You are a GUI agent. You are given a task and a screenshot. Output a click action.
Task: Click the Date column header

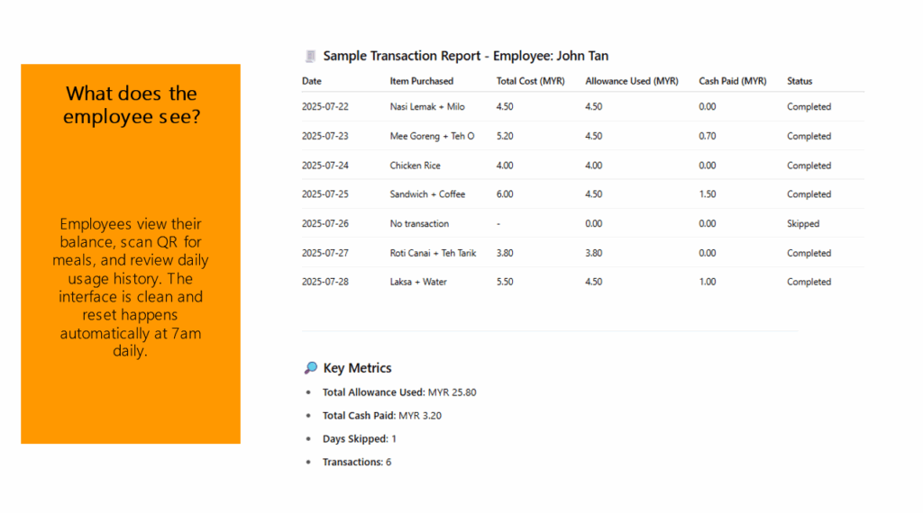[312, 81]
